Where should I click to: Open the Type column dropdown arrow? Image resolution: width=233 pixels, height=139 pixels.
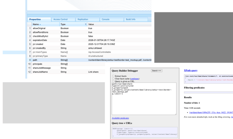pyautogui.click(x=85, y=24)
